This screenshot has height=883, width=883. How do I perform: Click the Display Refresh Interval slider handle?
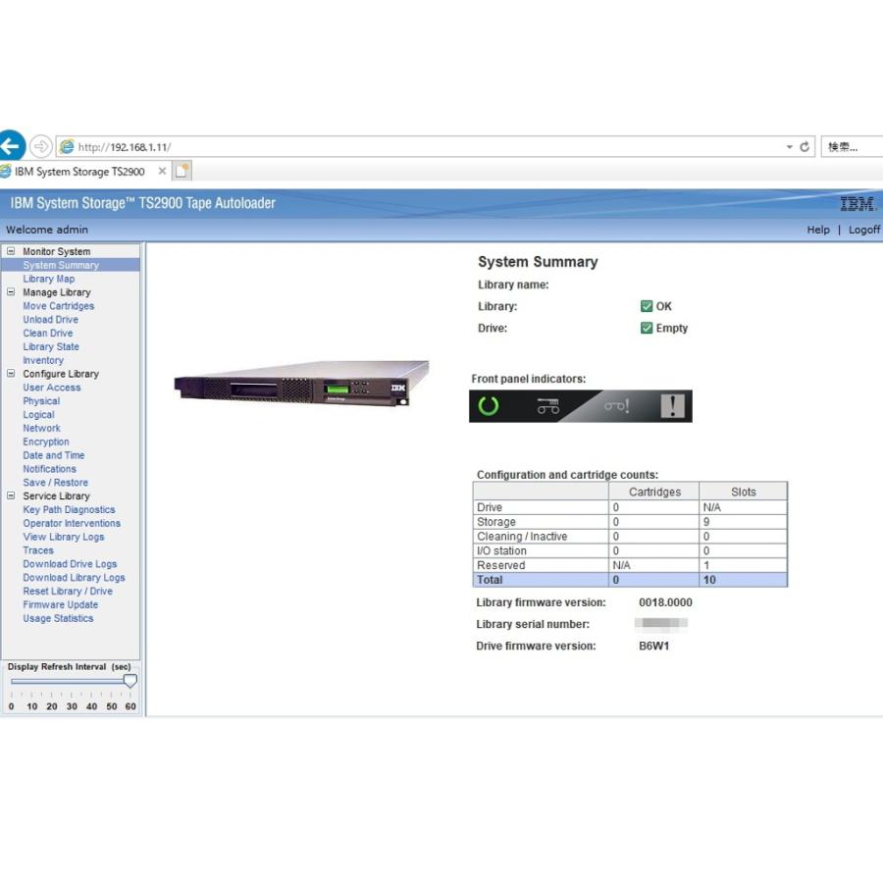[130, 681]
